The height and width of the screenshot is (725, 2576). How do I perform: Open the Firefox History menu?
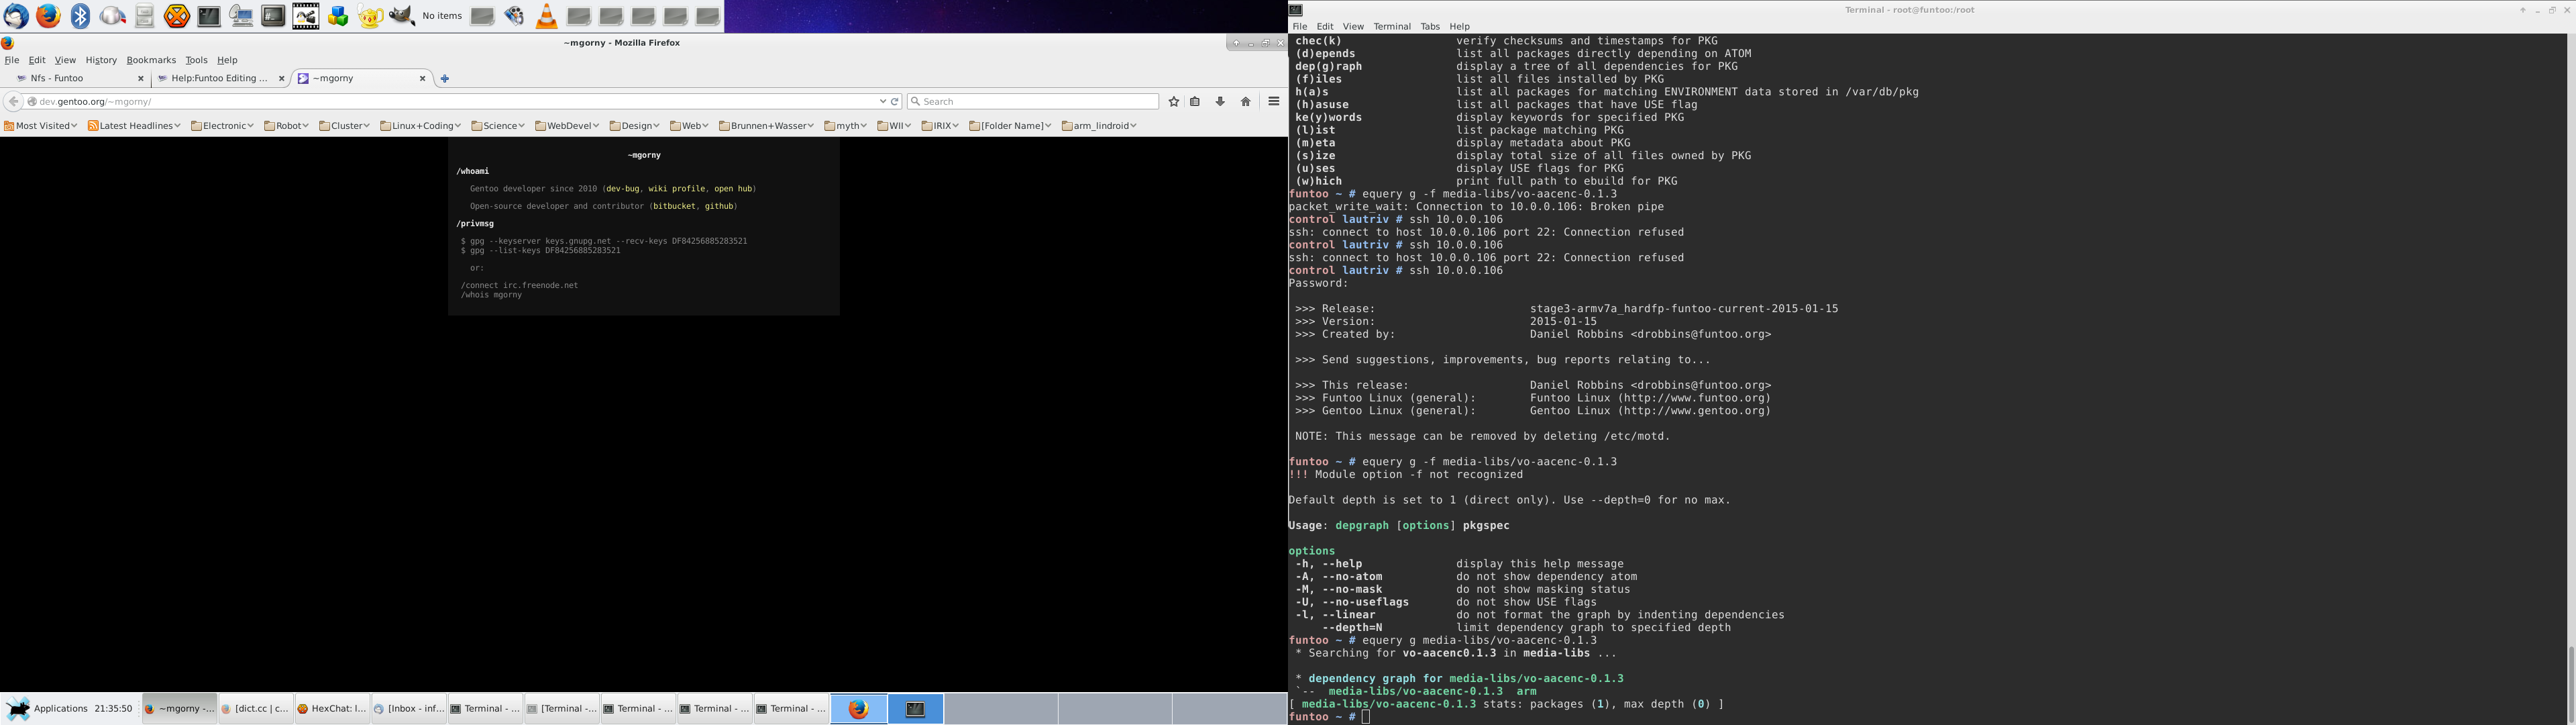(101, 60)
